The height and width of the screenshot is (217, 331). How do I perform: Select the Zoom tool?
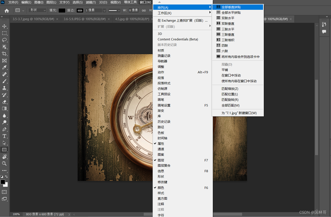(4, 163)
